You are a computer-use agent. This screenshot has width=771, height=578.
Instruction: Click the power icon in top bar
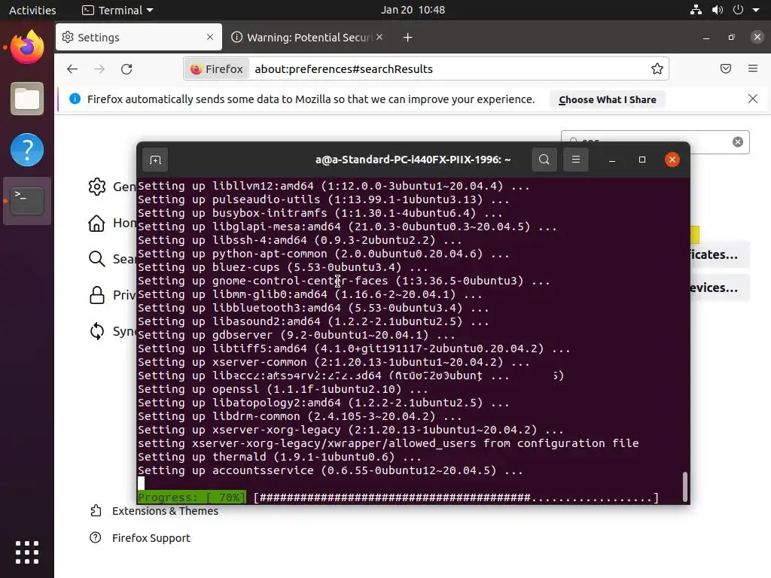click(738, 10)
